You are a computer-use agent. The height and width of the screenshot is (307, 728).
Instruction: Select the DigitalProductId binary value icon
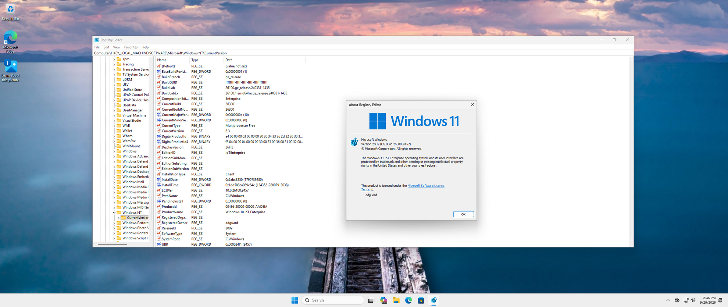159,136
